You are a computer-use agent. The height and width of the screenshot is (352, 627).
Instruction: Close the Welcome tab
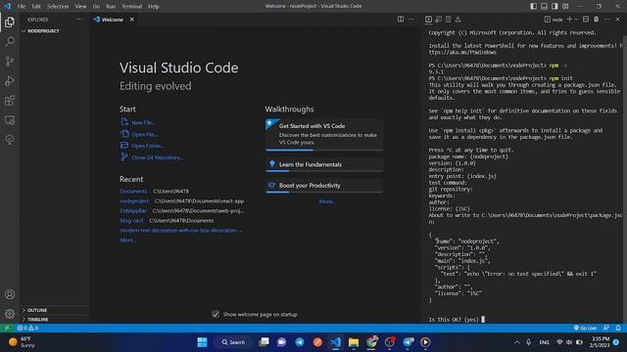coord(132,20)
